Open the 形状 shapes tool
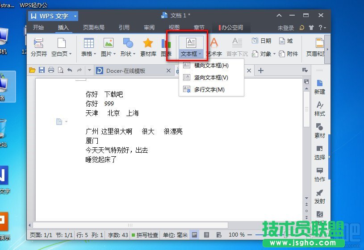 [128, 43]
